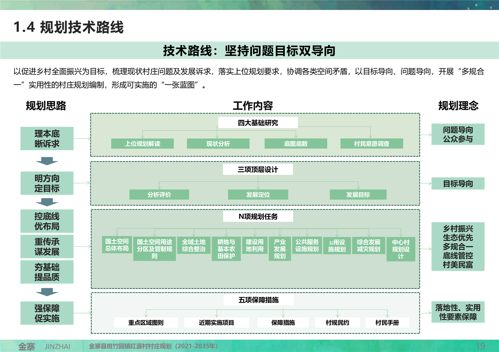
Task: Select the 国土空间总体布局 box
Action: pos(117,245)
